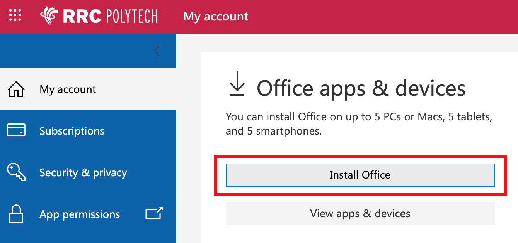Click the key icon for Security & privacy
This screenshot has width=518, height=243.
pyautogui.click(x=16, y=172)
